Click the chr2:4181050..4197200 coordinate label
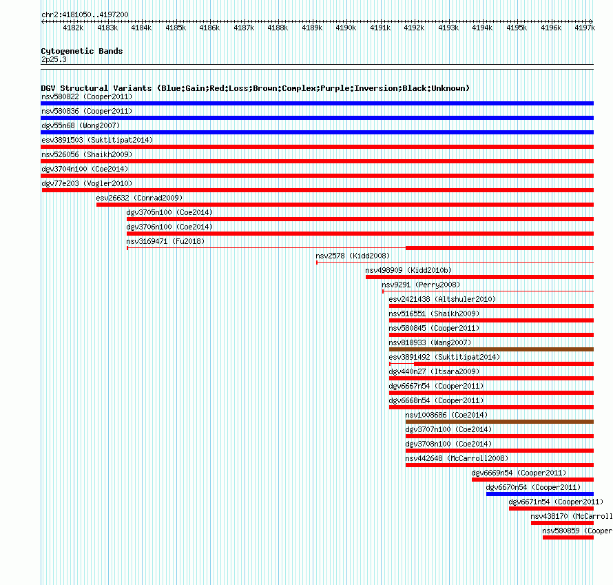613x585 pixels. [x=85, y=14]
